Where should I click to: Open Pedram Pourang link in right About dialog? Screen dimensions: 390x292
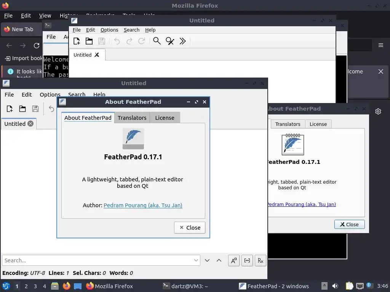(x=302, y=204)
